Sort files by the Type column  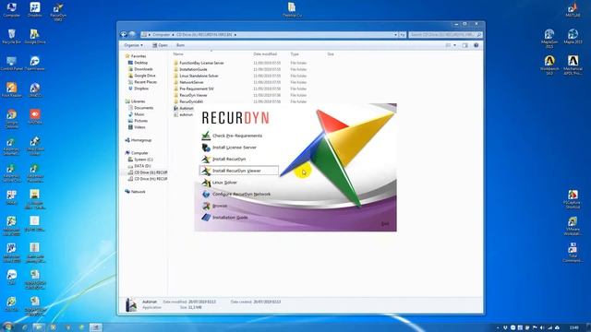[x=295, y=54]
